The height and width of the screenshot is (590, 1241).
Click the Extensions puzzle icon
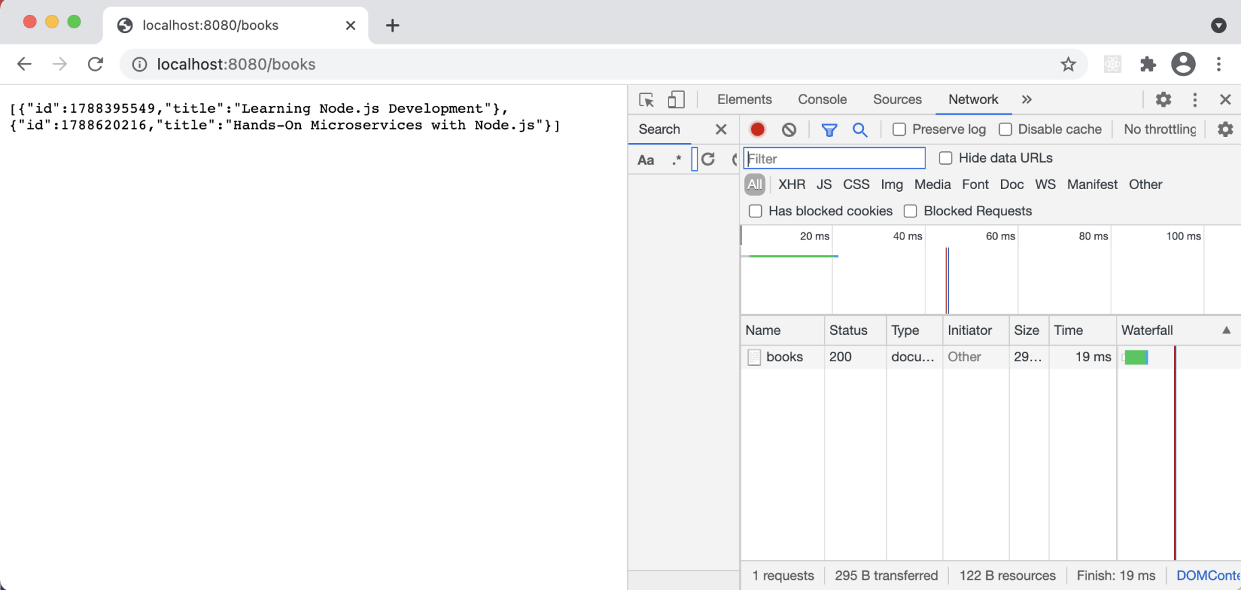(1148, 64)
